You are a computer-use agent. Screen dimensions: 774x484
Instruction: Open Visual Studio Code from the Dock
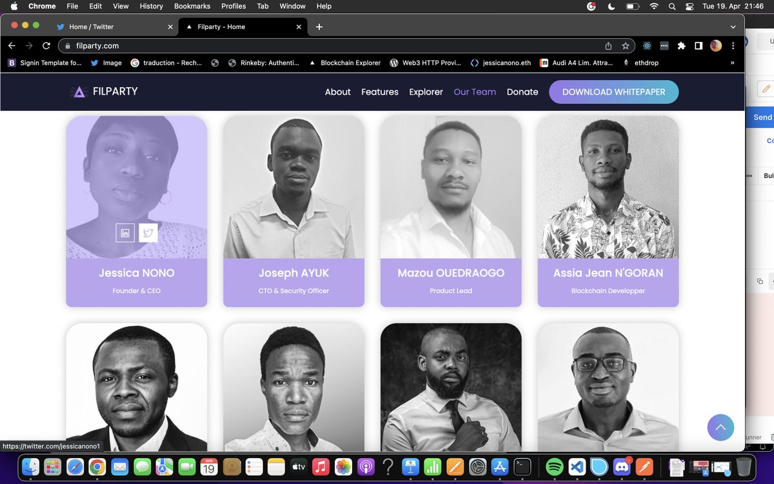(577, 467)
